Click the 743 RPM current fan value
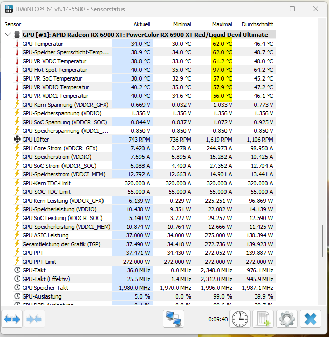This screenshot has width=329, height=337. pos(139,140)
